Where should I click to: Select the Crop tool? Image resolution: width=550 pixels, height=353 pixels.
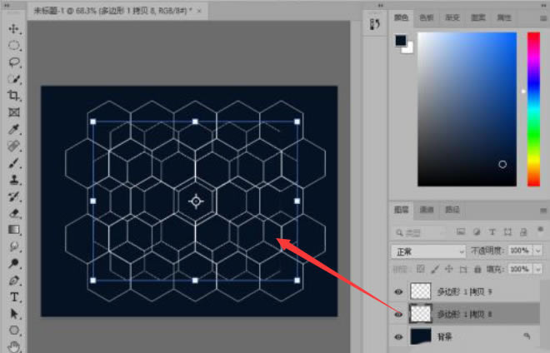pyautogui.click(x=13, y=96)
